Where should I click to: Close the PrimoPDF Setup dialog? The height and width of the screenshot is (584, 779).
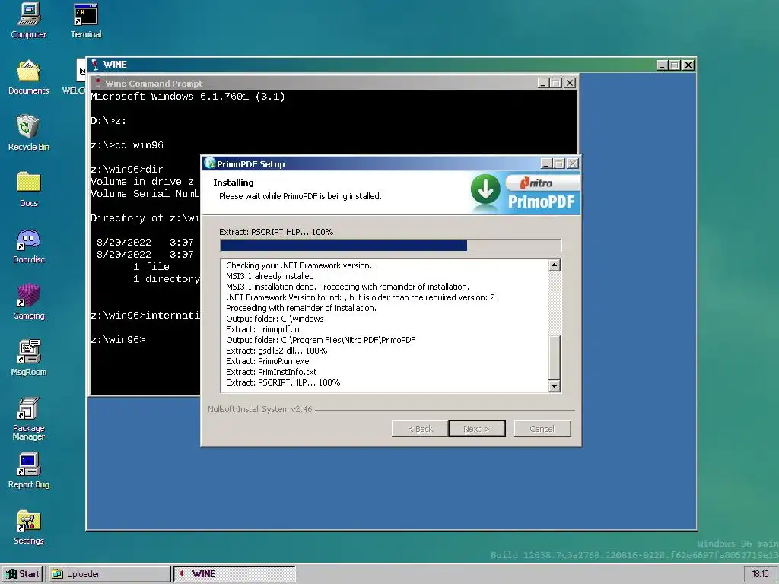point(573,163)
